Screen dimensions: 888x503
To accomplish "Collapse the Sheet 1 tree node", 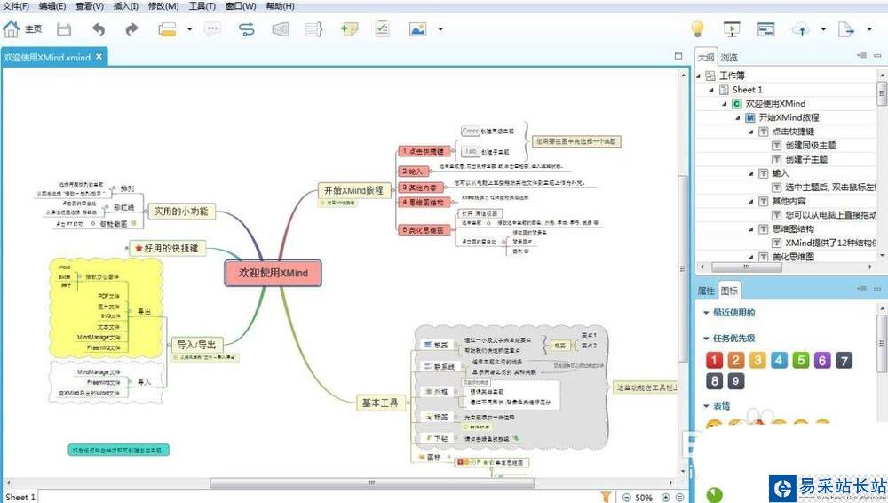I will pyautogui.click(x=711, y=90).
